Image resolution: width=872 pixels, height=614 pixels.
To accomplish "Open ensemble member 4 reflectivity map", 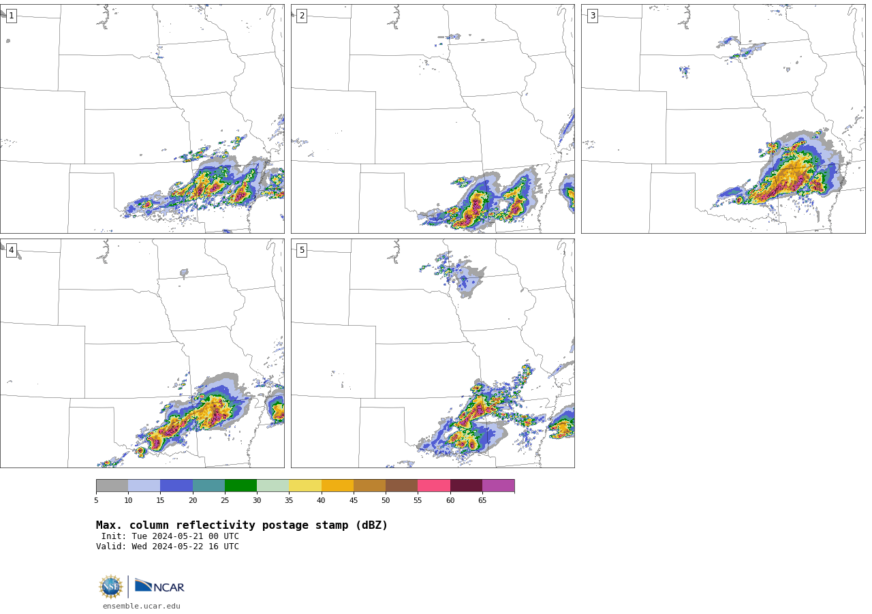I will (x=142, y=353).
